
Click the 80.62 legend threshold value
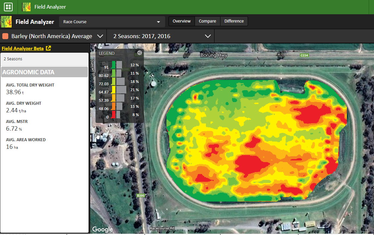pos(103,76)
